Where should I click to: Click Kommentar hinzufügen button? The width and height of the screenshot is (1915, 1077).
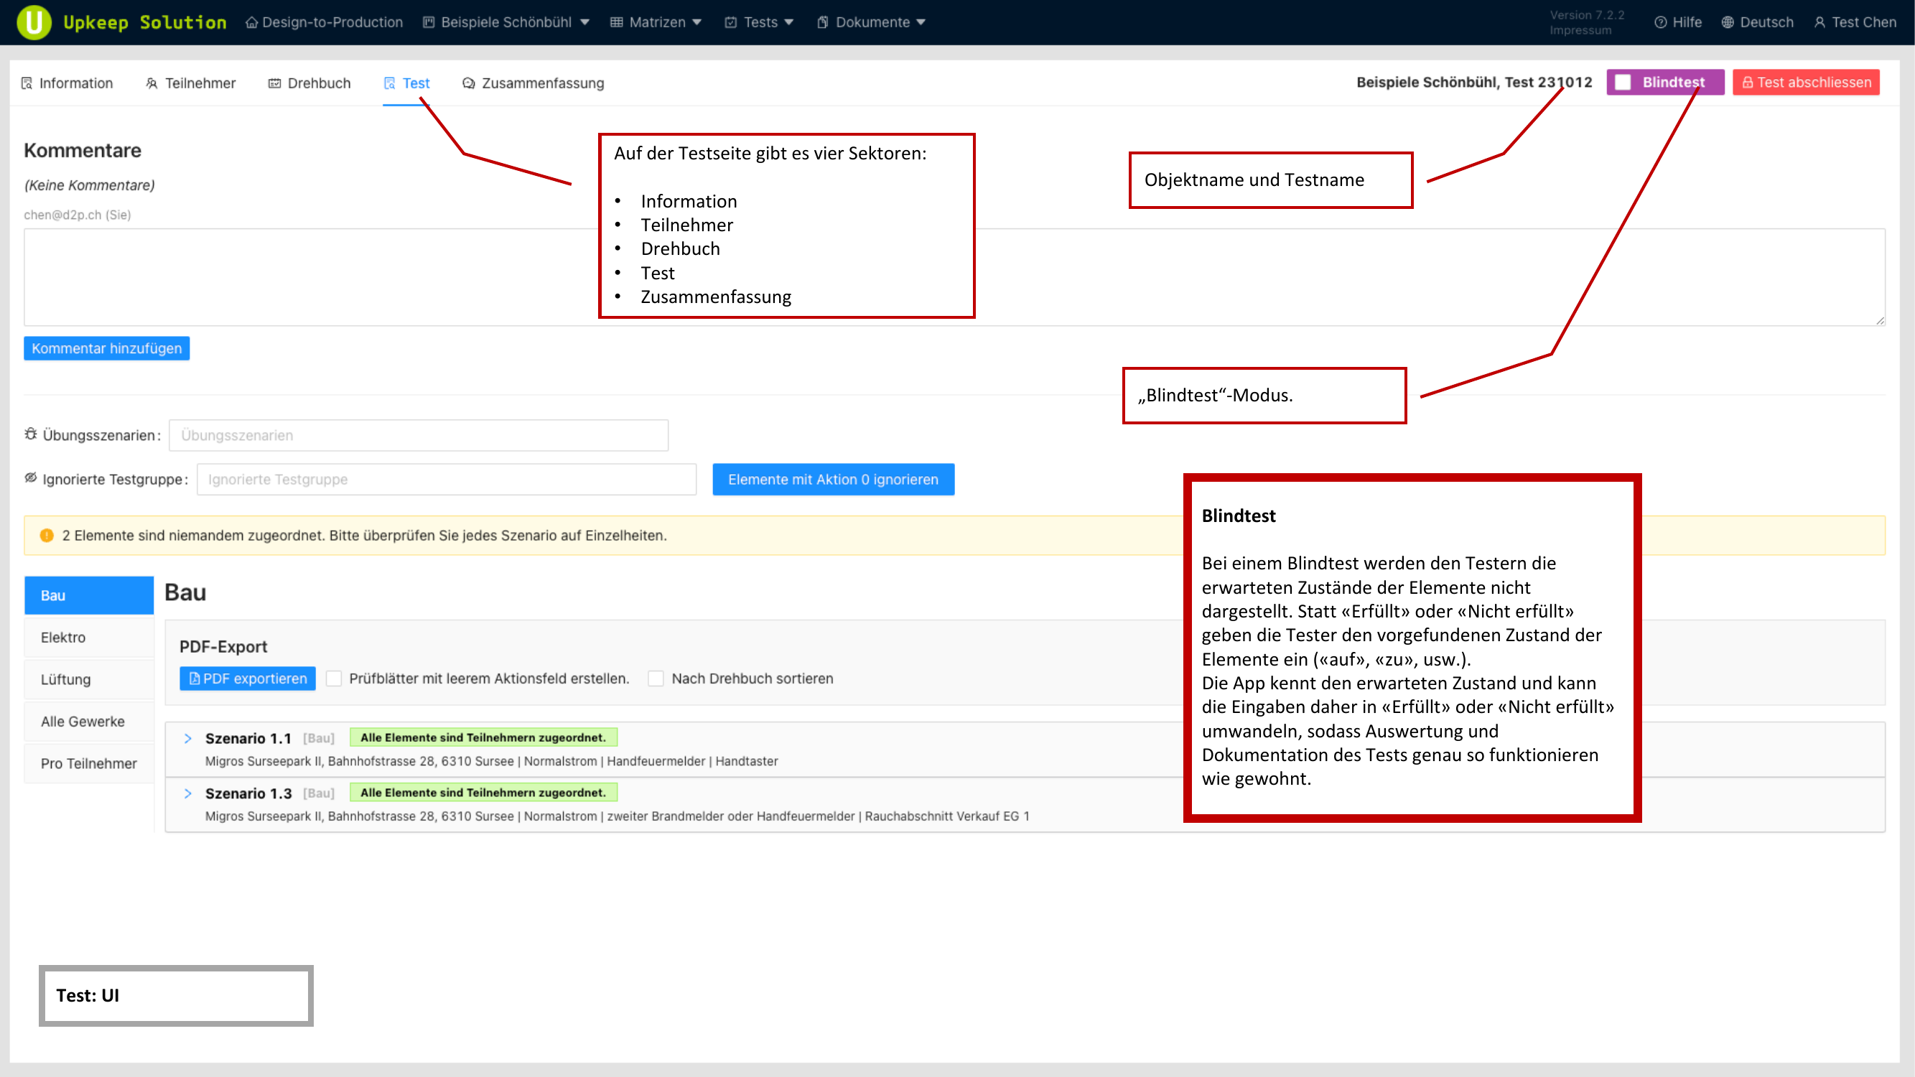tap(106, 349)
